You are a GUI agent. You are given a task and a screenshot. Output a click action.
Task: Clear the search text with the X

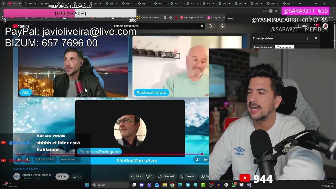(202, 26)
